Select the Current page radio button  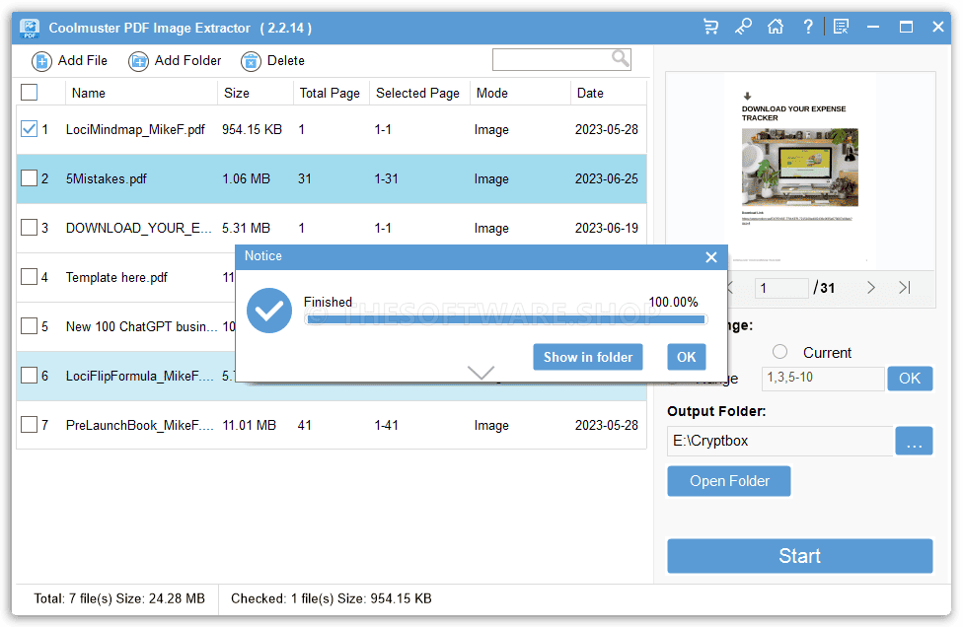(780, 352)
